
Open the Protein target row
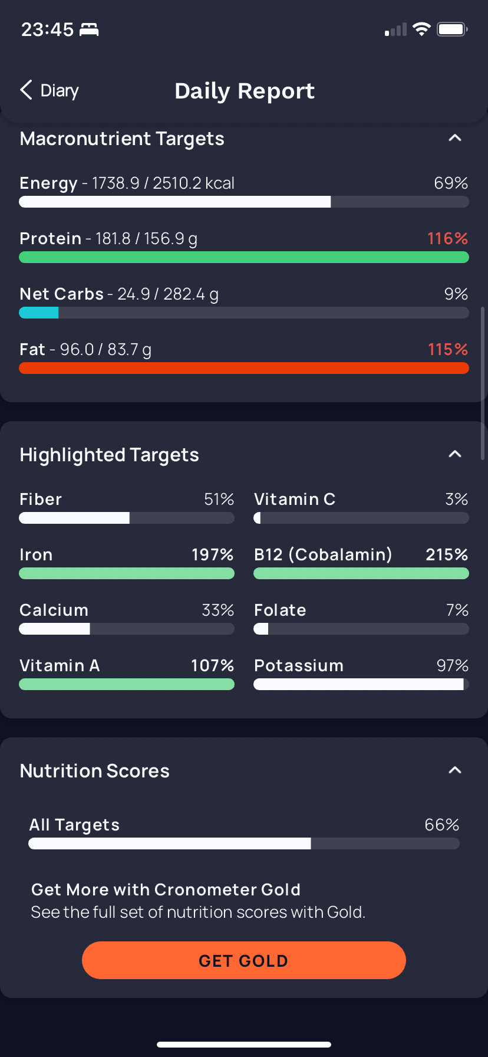click(244, 247)
